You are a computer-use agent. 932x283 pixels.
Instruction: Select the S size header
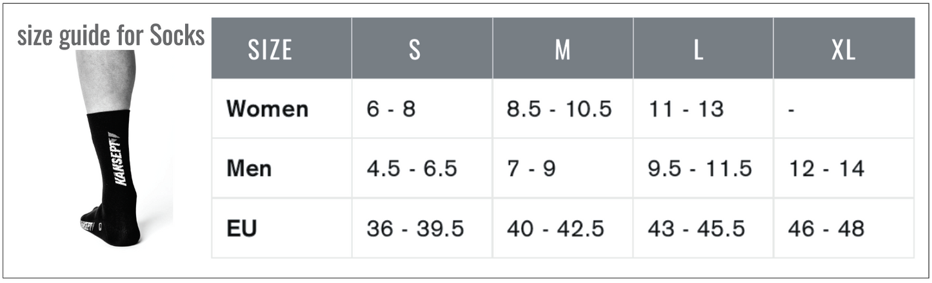point(414,50)
